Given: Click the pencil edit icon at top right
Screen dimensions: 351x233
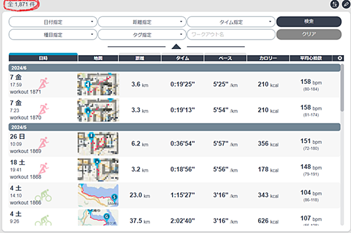Looking at the screenshot, I should tap(346, 4).
